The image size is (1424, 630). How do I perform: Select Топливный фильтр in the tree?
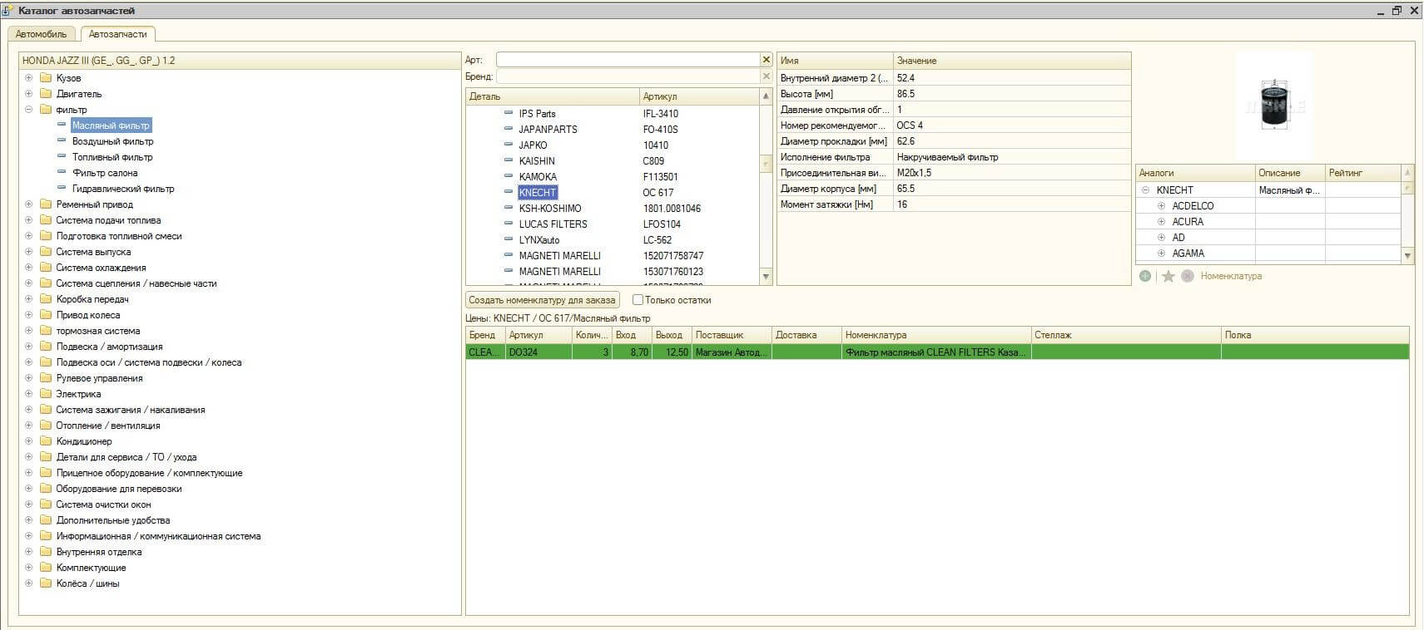point(112,157)
